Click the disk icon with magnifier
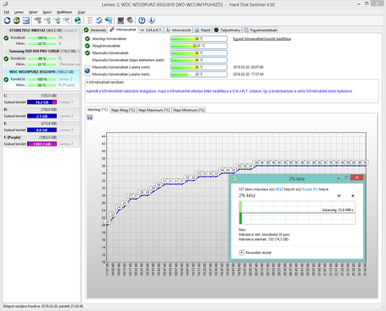Viewport: 386px width, 311px height. [66, 20]
